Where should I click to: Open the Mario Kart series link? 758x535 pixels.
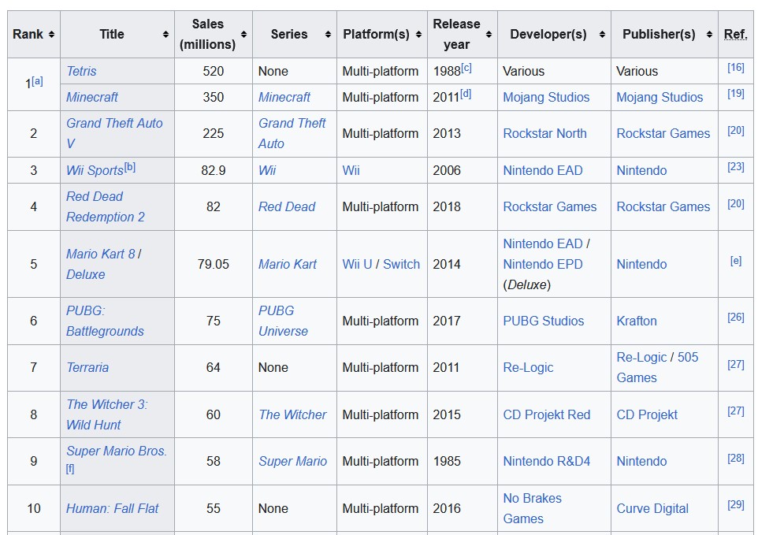click(x=288, y=265)
